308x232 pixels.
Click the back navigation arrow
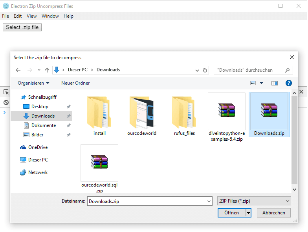pos(18,70)
